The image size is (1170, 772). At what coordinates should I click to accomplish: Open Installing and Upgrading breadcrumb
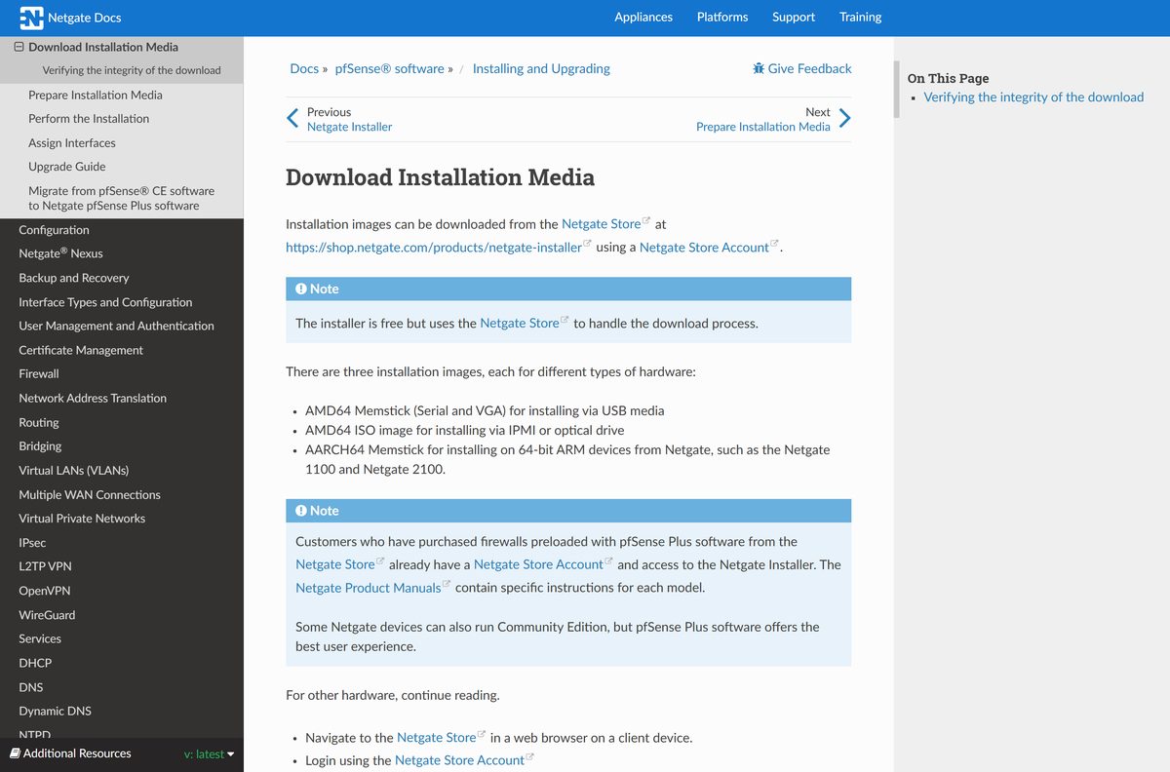pyautogui.click(x=541, y=68)
